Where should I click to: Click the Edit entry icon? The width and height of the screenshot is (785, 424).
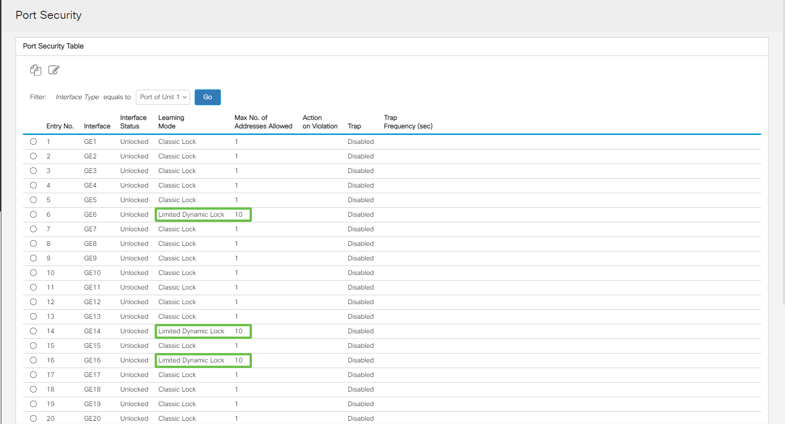pos(54,70)
